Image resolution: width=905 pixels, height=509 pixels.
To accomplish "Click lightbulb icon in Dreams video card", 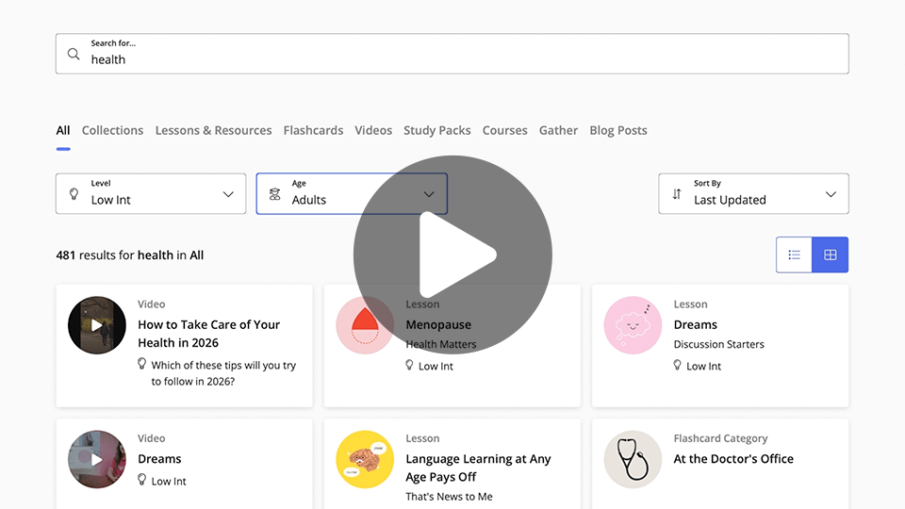I will pos(142,480).
